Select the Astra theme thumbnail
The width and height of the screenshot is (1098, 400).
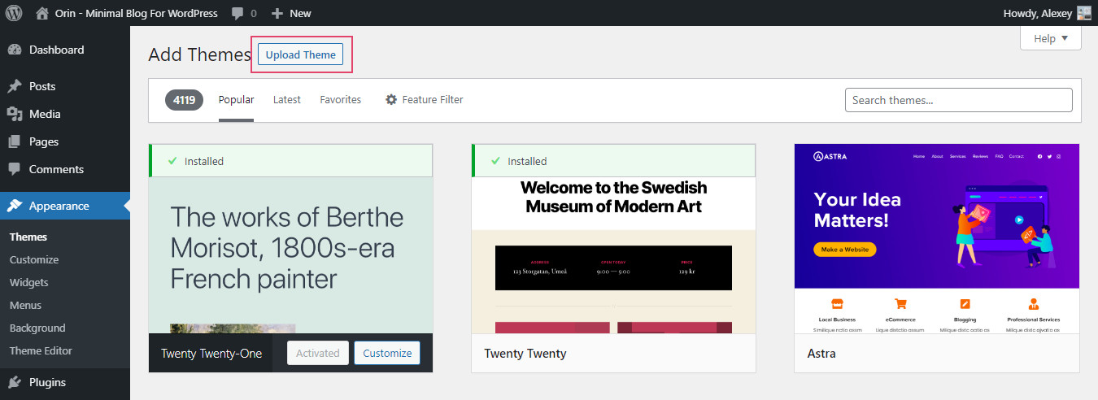[x=936, y=238]
